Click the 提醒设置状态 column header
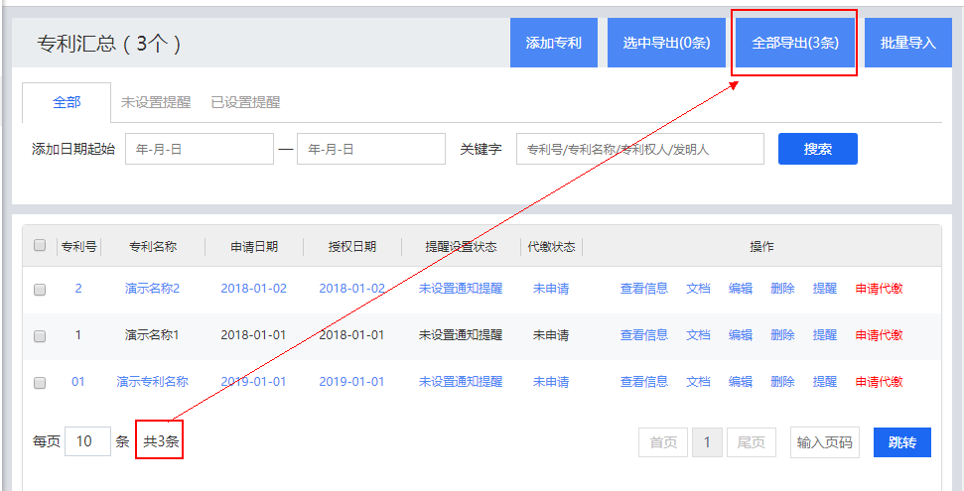964x491 pixels. (x=461, y=247)
